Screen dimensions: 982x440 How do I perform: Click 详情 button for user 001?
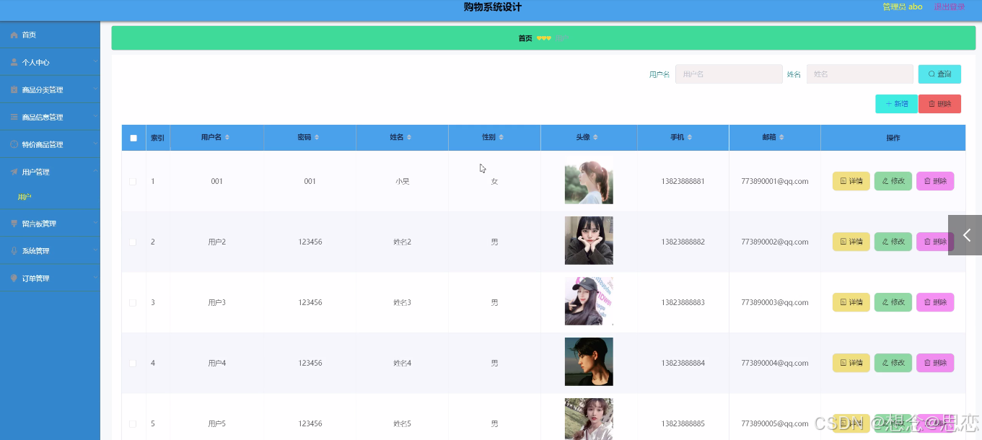pos(851,181)
